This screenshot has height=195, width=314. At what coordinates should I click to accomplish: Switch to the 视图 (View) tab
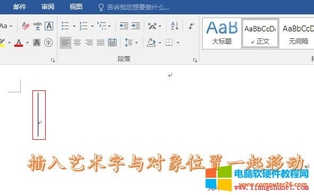tap(76, 7)
